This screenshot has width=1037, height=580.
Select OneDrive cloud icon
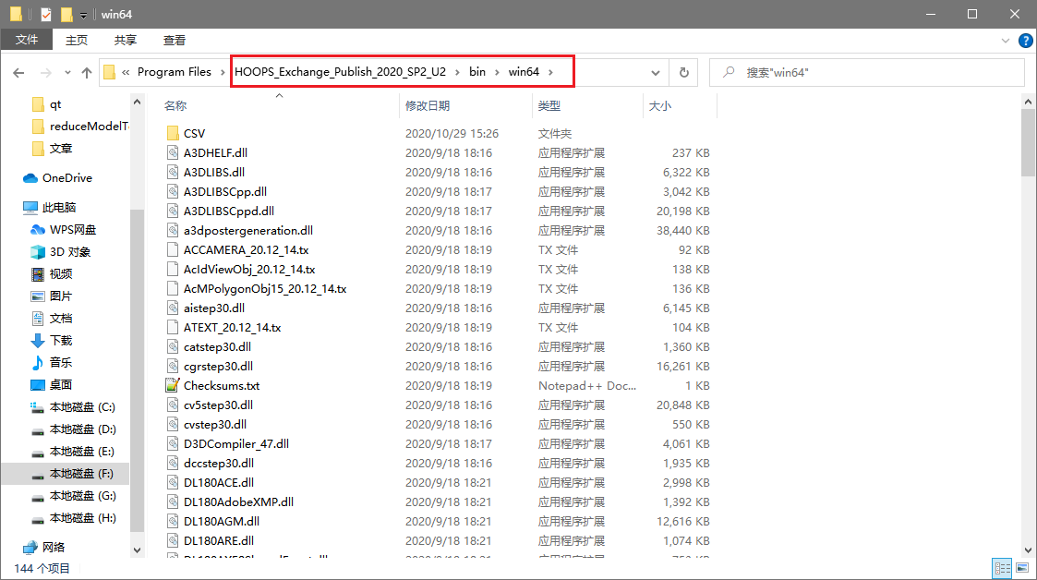tap(30, 178)
